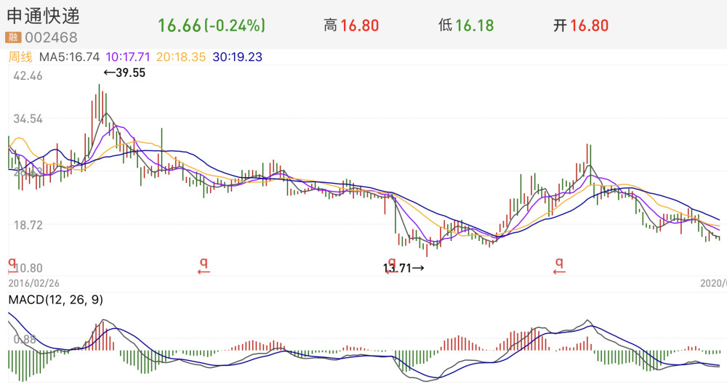The height and width of the screenshot is (384, 727).
Task: Click the second q dividend marker
Action: coord(204,266)
